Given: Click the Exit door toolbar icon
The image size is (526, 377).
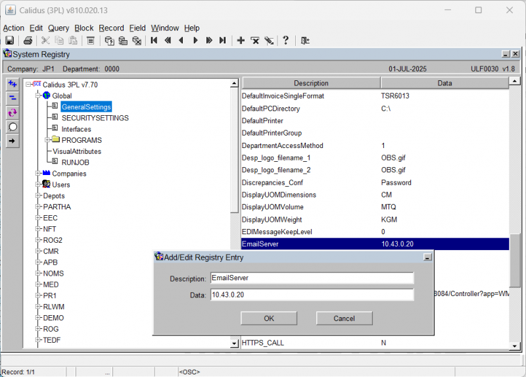Looking at the screenshot, I should click(305, 41).
